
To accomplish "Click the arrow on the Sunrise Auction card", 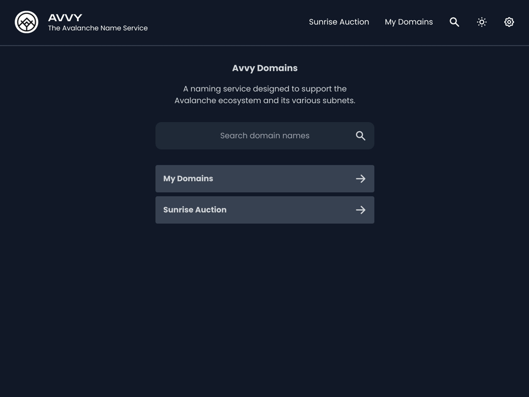I will tap(360, 210).
